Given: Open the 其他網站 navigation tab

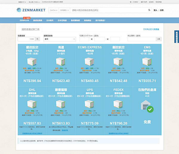Looking at the screenshot, I should [x=87, y=20].
